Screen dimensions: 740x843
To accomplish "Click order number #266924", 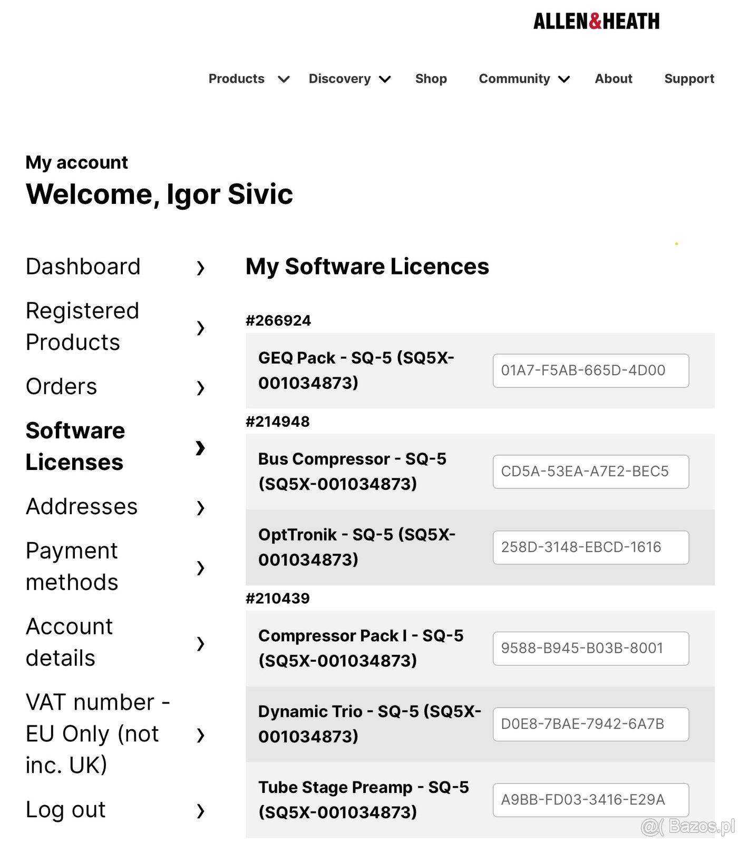I will tap(278, 320).
